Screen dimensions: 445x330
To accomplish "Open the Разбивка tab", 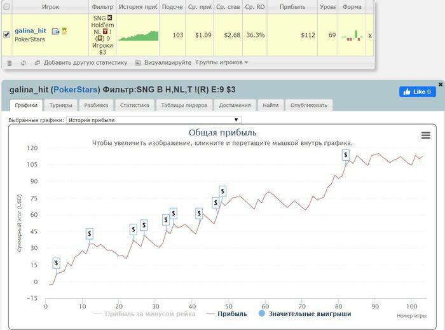I will click(96, 106).
